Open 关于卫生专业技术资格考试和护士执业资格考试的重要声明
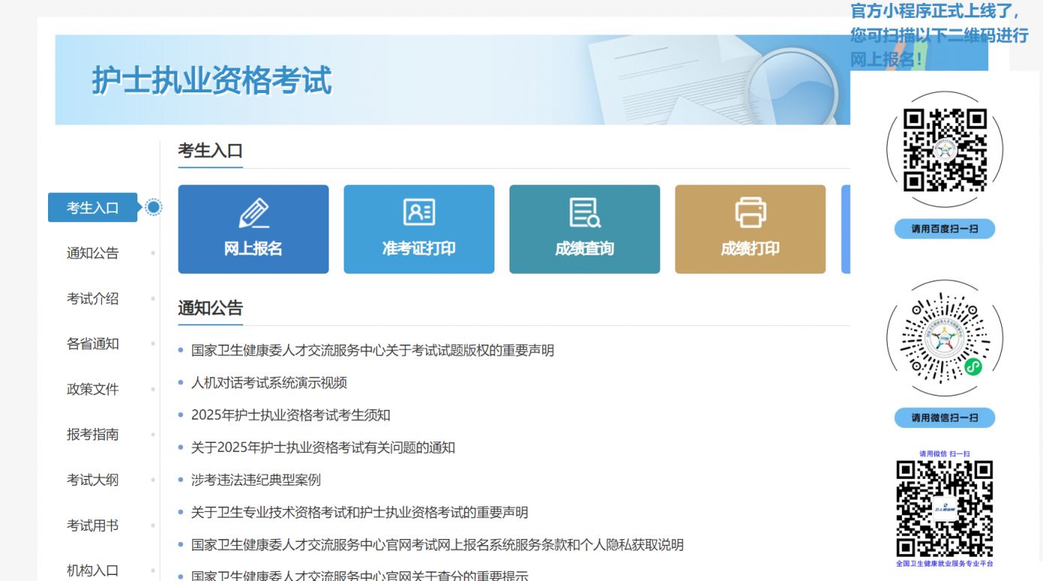 [x=359, y=512]
